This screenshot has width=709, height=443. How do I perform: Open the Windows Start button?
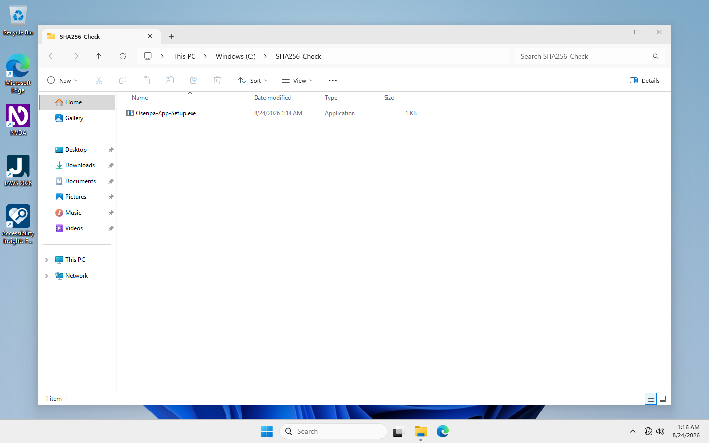267,431
